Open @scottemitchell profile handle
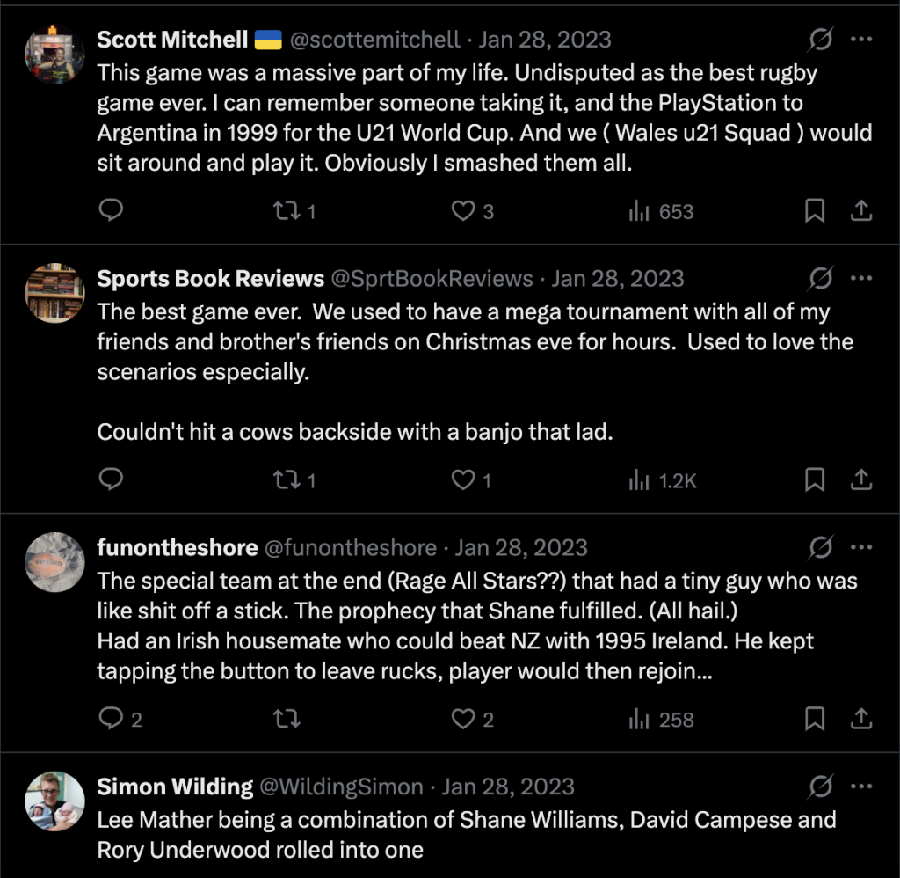The width and height of the screenshot is (900, 878). (374, 40)
